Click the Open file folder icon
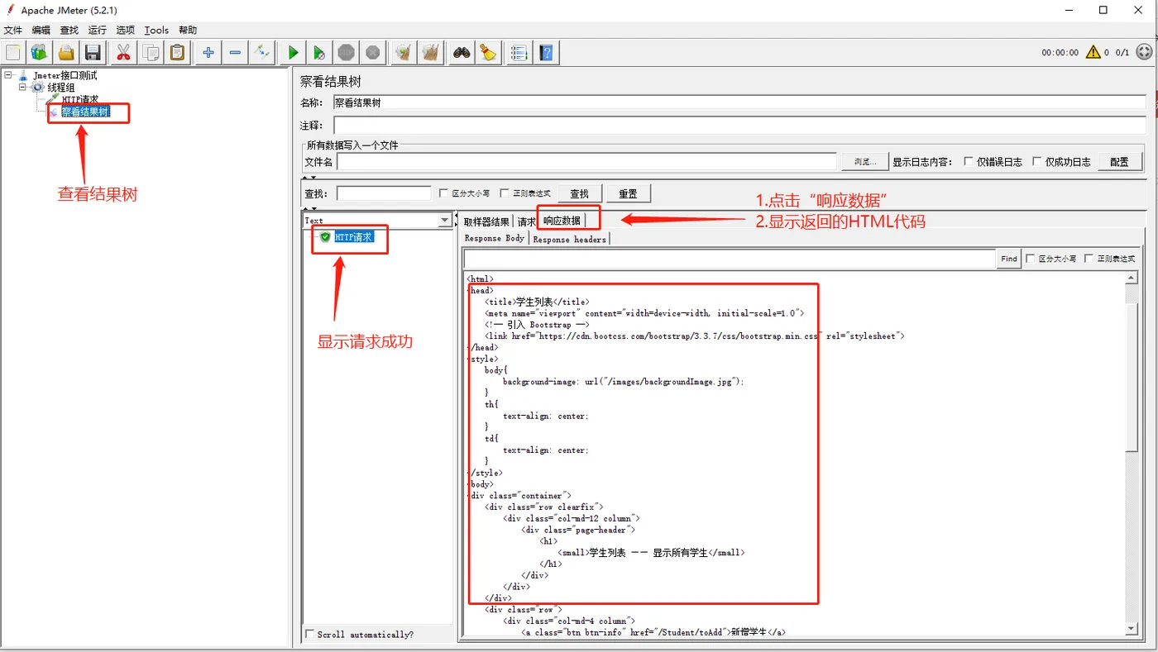The height and width of the screenshot is (652, 1158). [66, 53]
